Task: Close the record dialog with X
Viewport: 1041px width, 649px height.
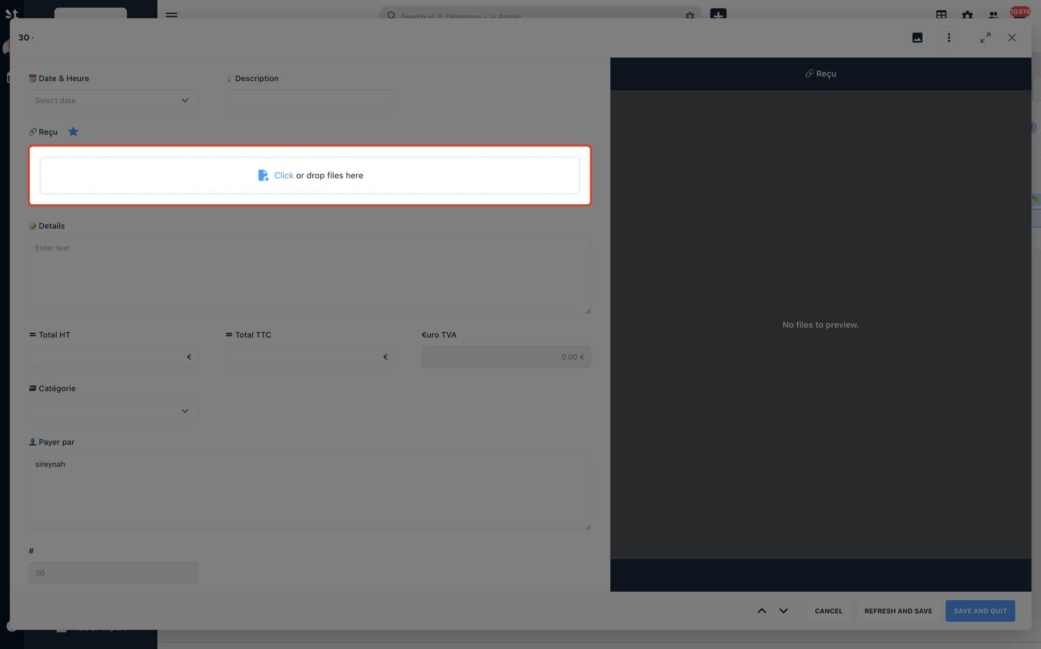Action: pos(1012,38)
